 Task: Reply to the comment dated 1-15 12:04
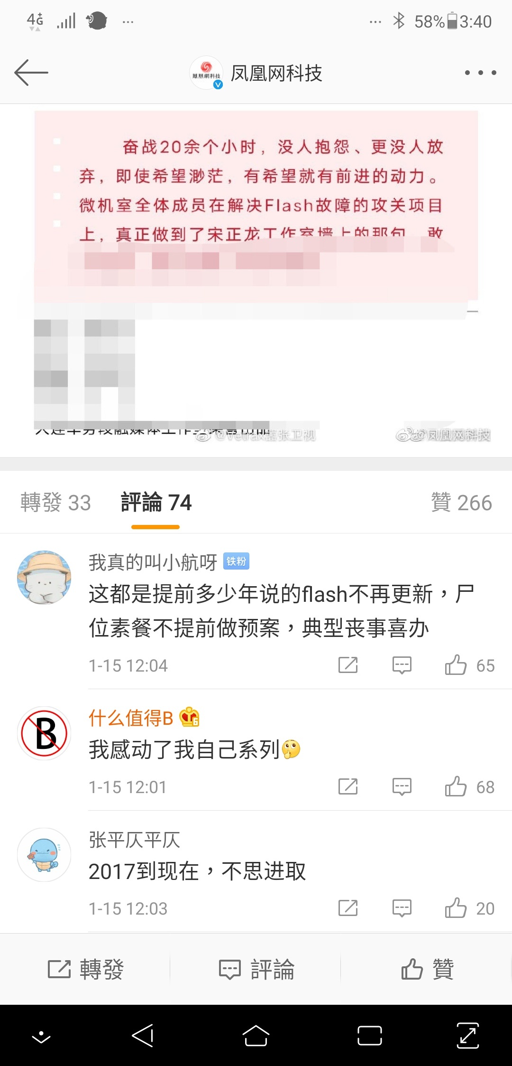(402, 665)
